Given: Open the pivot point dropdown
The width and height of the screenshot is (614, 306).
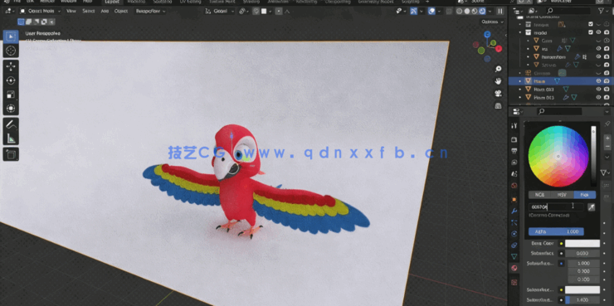Looking at the screenshot, I should pyautogui.click(x=244, y=11).
